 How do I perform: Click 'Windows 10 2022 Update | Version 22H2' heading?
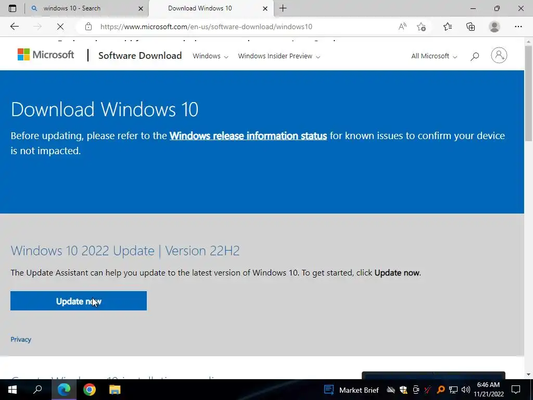(125, 251)
